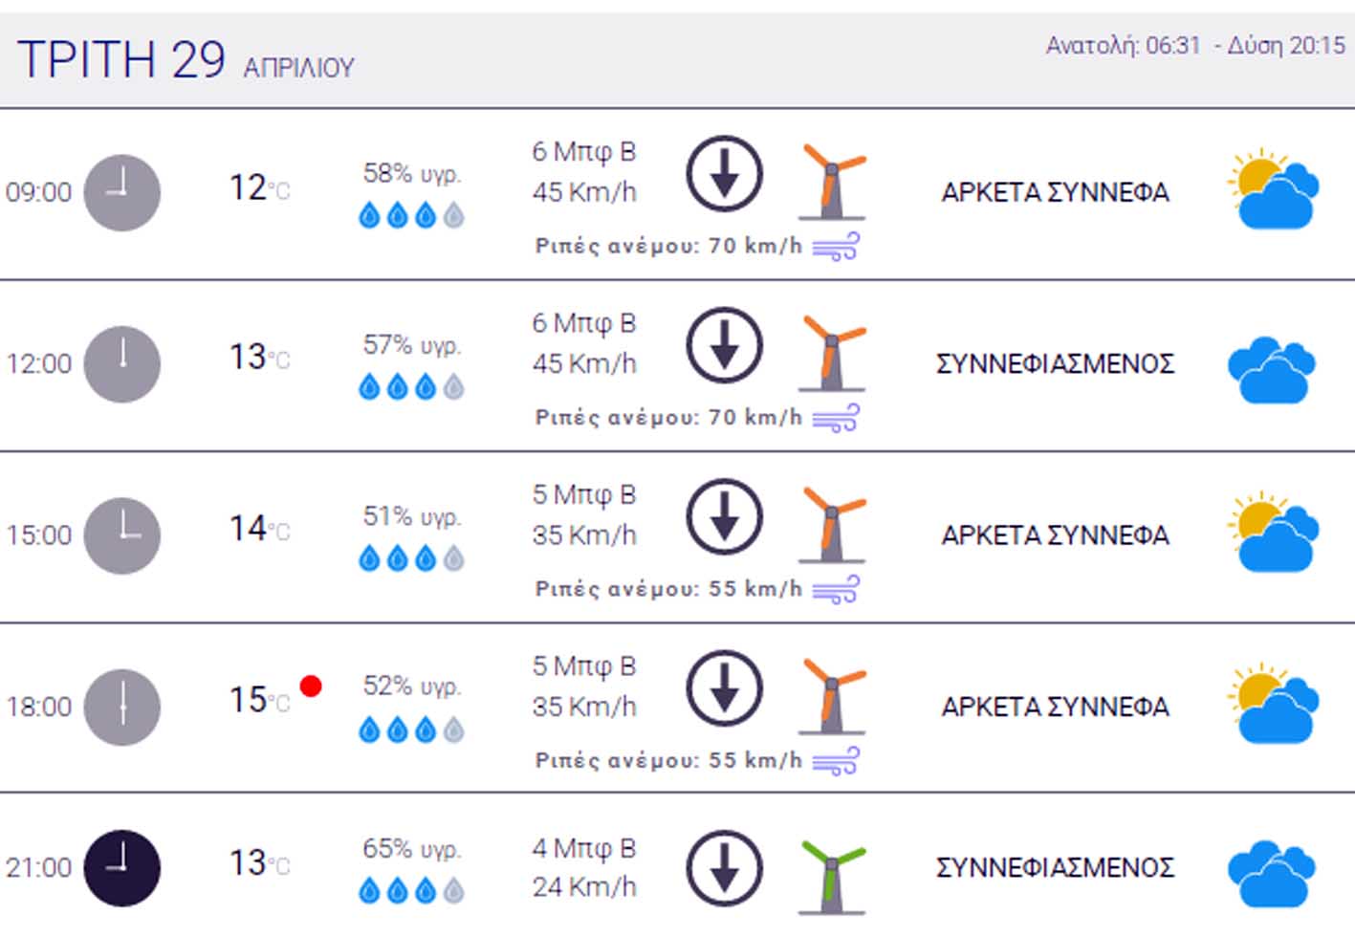Viewport: 1355px width, 937px height.
Task: Click the Ριπές ανέμου: 70 km/h text at 09:00
Action: 668,247
